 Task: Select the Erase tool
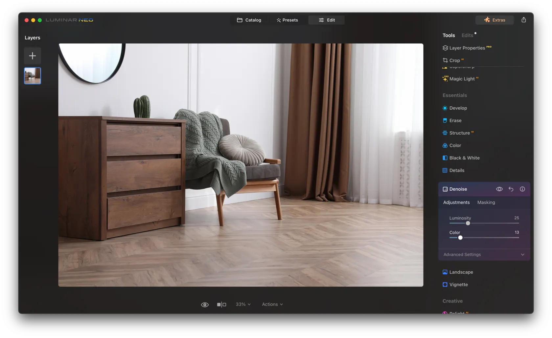click(455, 120)
